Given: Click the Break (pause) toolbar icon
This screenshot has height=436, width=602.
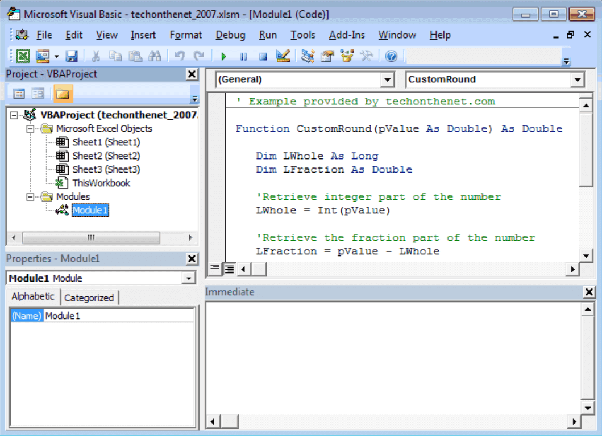Looking at the screenshot, I should tap(242, 56).
